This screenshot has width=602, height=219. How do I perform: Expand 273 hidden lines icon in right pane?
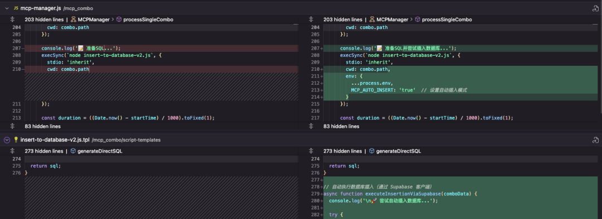click(311, 151)
